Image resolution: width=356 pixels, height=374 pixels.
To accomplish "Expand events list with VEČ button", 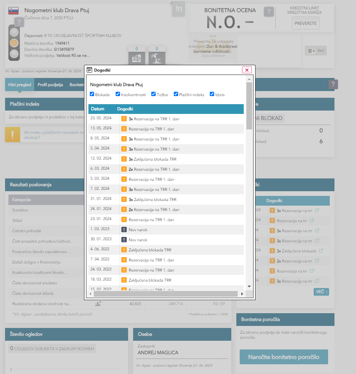I will (321, 292).
